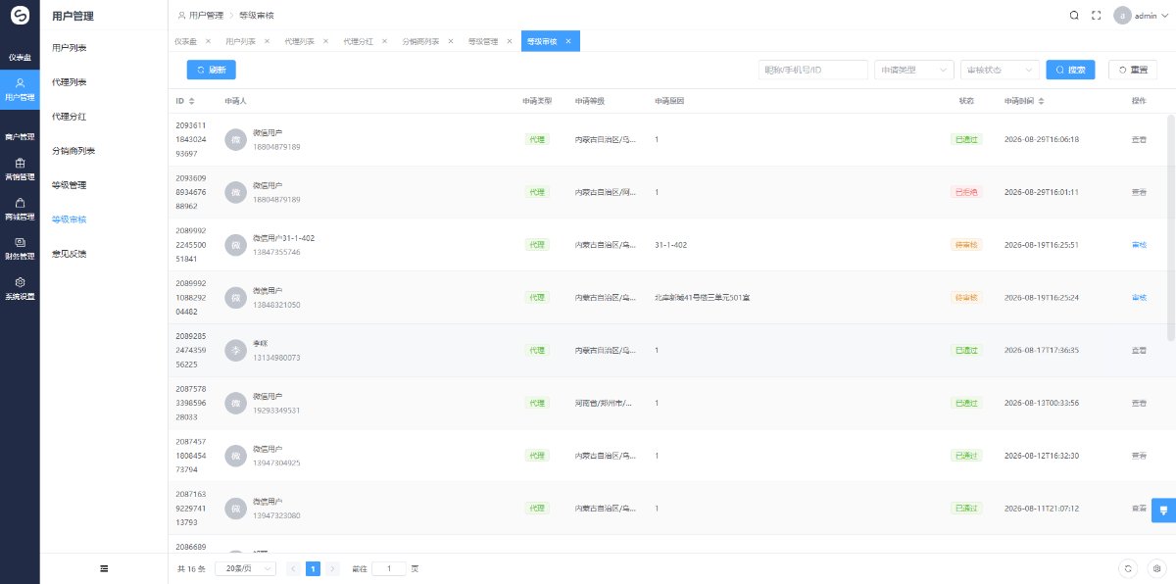Click the 重置 button
This screenshot has height=584, width=1176.
(x=1132, y=70)
